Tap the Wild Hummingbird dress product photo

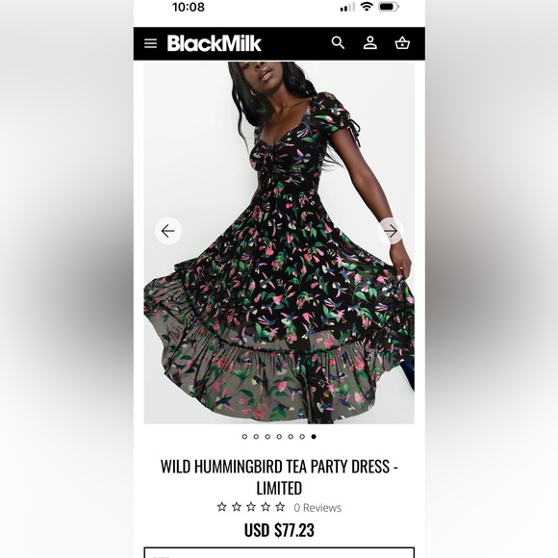pyautogui.click(x=279, y=242)
